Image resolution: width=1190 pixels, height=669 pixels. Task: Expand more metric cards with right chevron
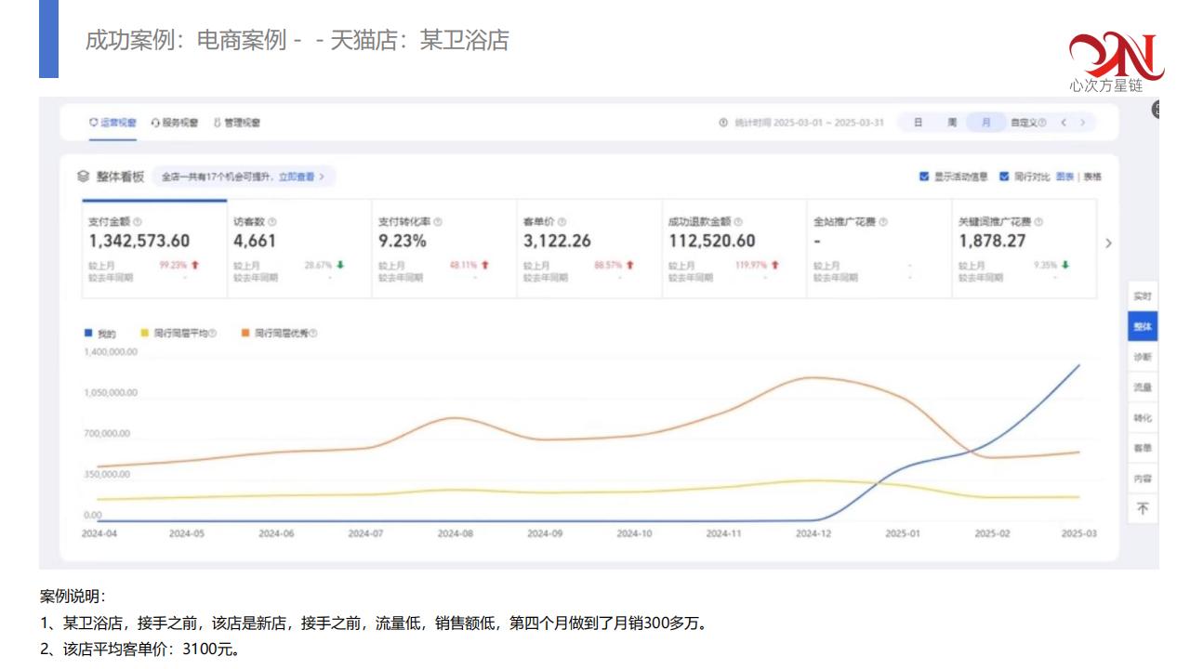[1107, 243]
